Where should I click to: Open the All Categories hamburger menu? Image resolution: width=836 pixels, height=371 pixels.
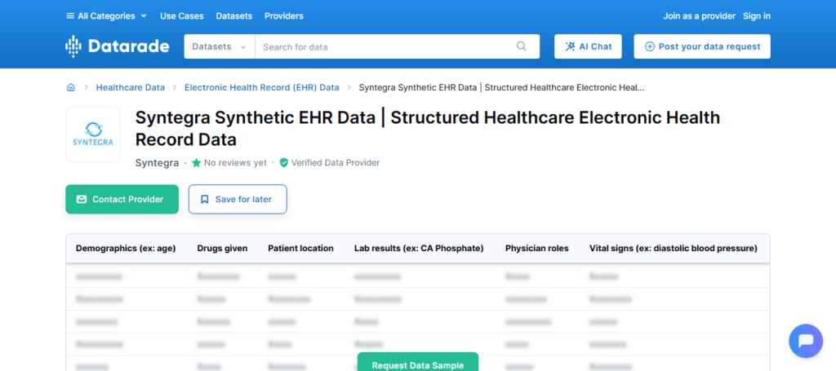coord(106,16)
